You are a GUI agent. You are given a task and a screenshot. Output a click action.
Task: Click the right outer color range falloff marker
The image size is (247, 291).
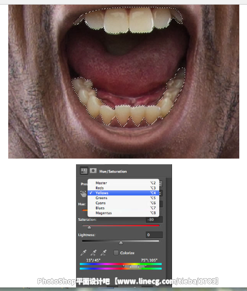pos(146,266)
